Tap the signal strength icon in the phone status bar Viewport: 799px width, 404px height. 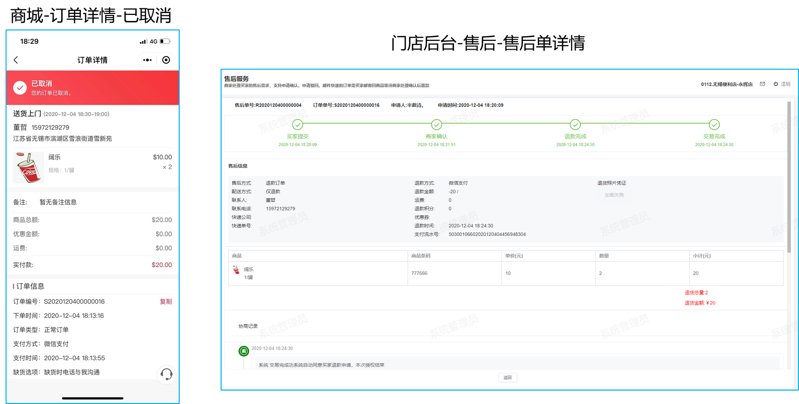click(x=144, y=42)
